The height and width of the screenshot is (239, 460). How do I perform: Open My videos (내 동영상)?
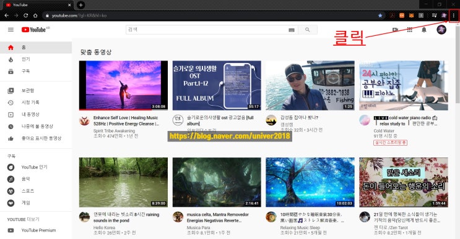(36, 115)
